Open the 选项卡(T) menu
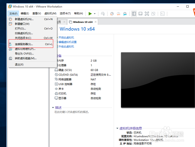Screen dimensions: 195x147 (x=65, y=13)
